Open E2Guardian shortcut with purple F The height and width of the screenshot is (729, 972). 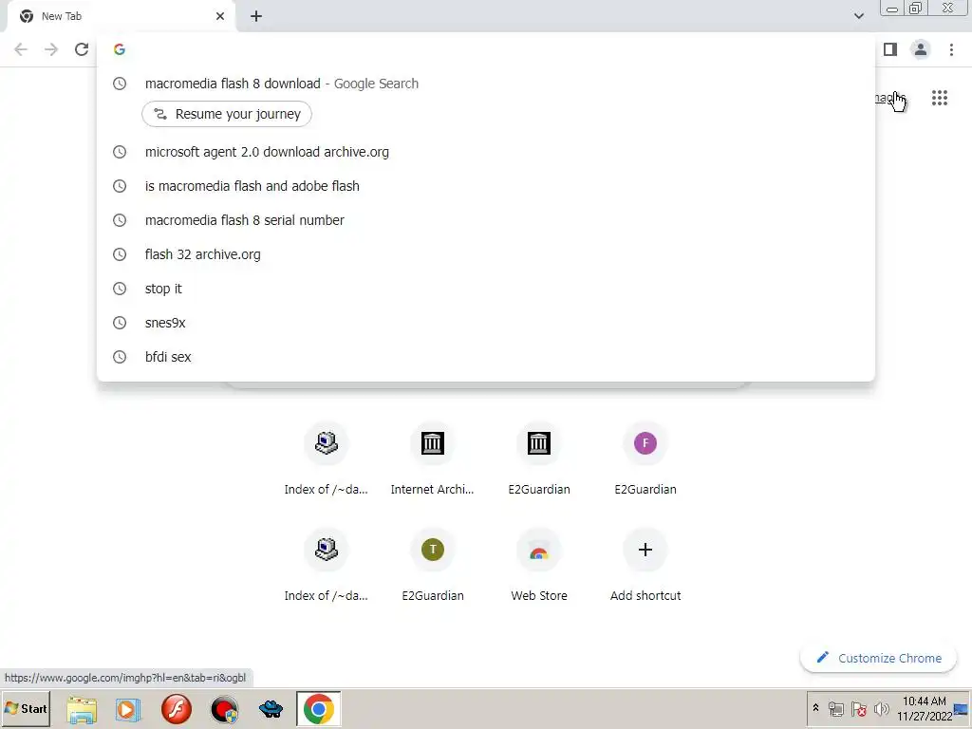(645, 458)
